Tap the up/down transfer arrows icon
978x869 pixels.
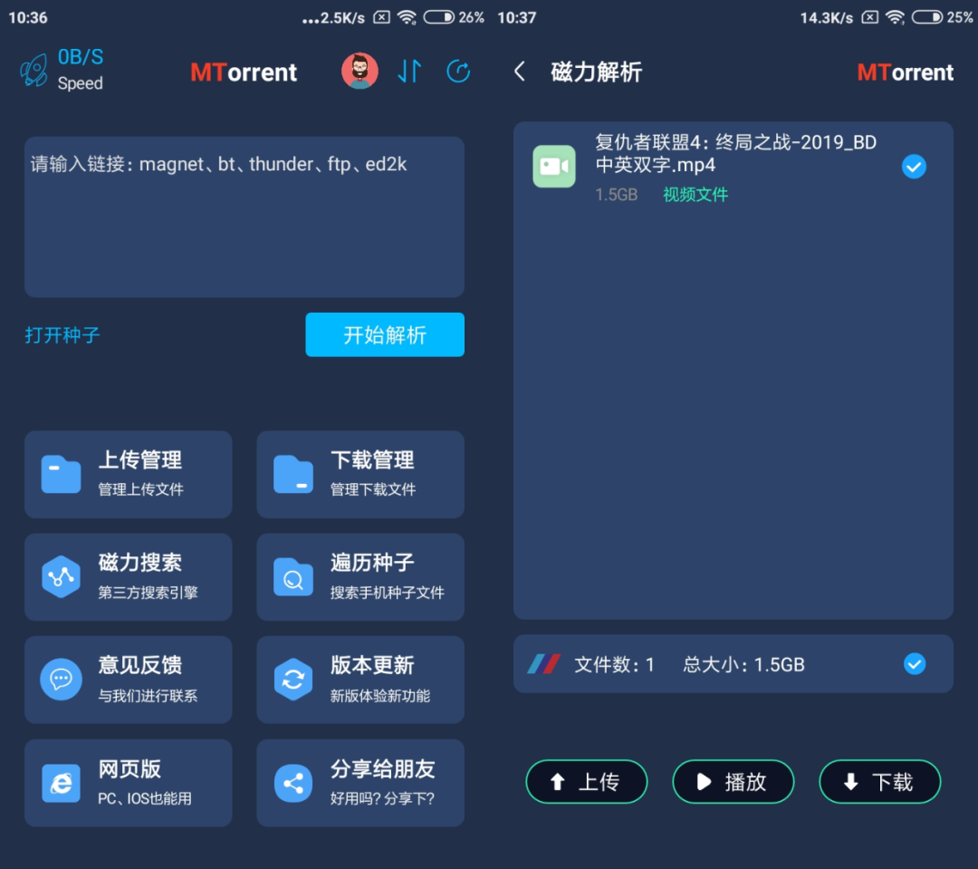[x=409, y=70]
